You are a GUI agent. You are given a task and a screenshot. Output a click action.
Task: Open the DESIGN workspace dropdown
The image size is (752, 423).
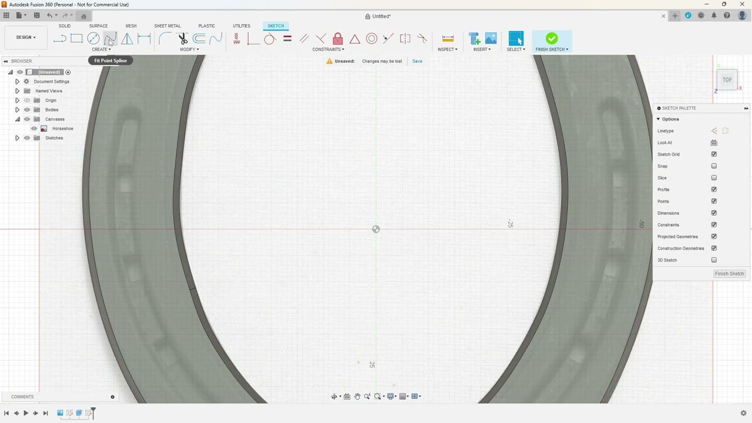point(25,38)
